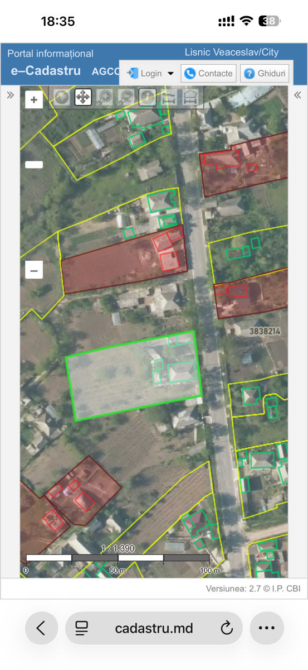Choose the measure area tool
Screen dimensions: 308x670
[x=190, y=98]
